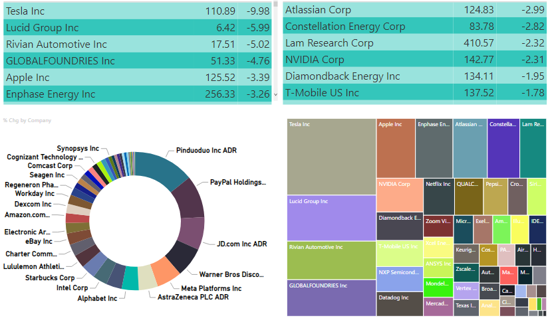Click the NVIDIA Corp table row

pyautogui.click(x=414, y=59)
